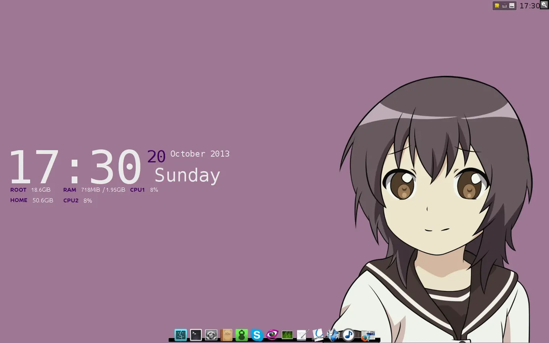Launch the blue dragon application
This screenshot has height=343, width=549.
point(333,335)
